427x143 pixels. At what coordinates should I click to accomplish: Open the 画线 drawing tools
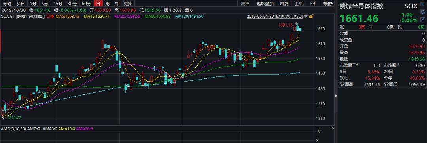click(x=284, y=4)
